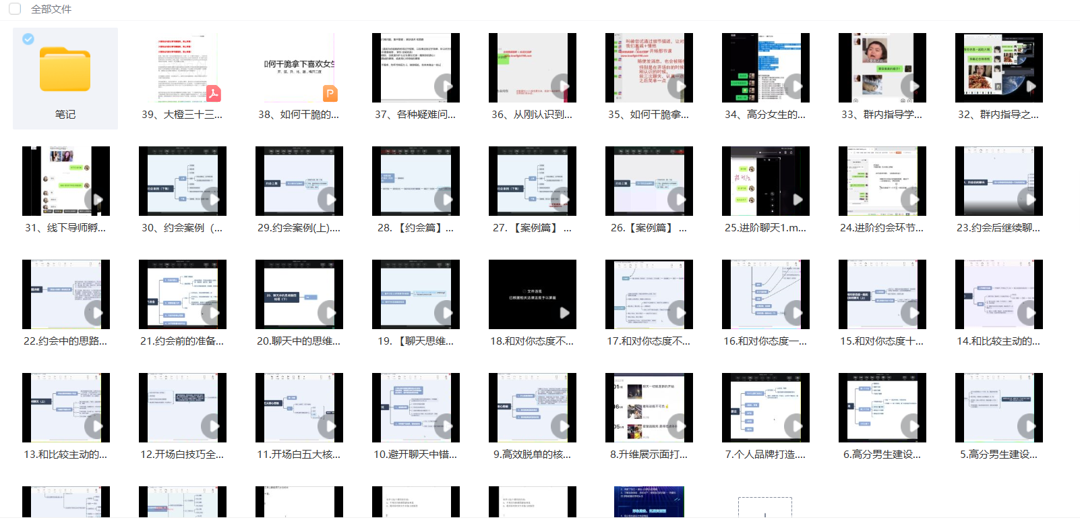
Task: Click the 全部文件 header label
Action: 51,9
